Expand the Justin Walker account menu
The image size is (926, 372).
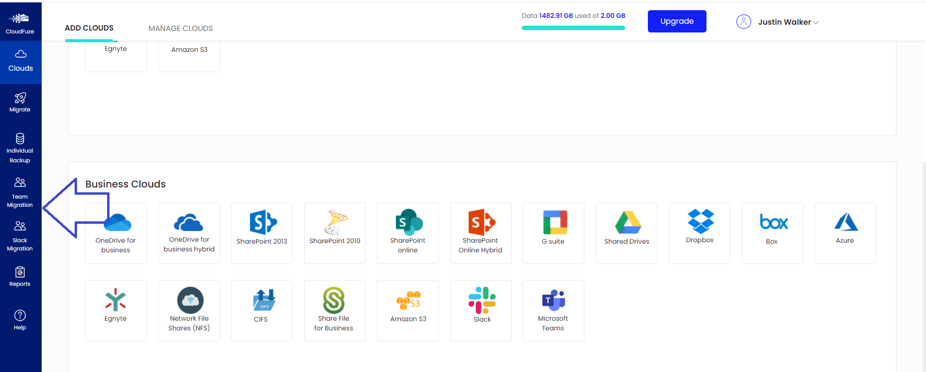(x=788, y=22)
